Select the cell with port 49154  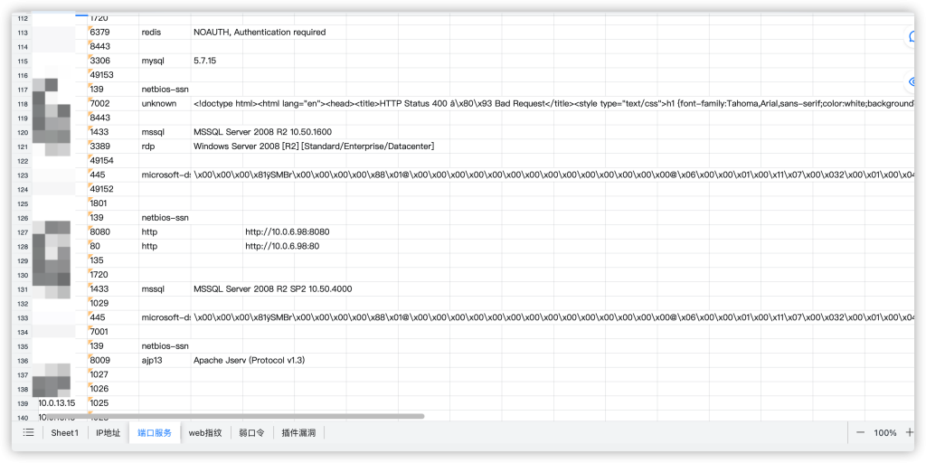[113, 161]
